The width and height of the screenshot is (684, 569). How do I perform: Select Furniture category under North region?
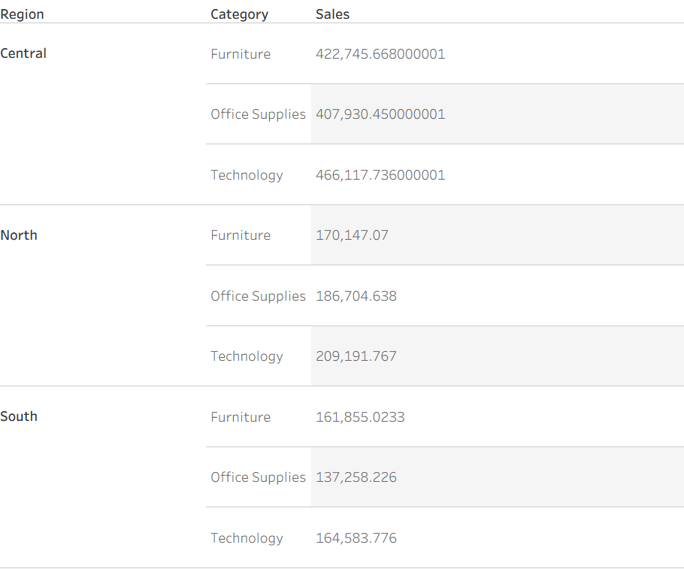click(x=241, y=235)
